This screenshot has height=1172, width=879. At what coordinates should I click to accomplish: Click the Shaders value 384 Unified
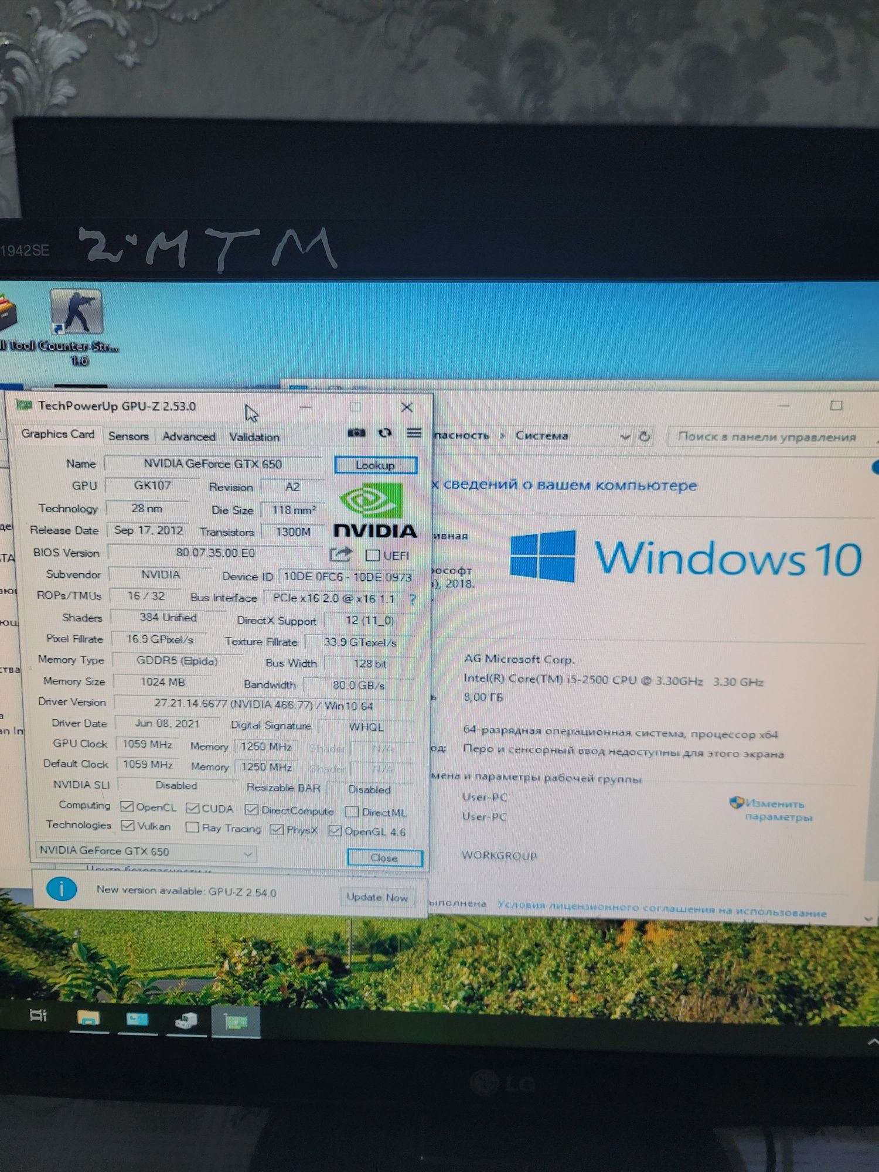click(168, 618)
